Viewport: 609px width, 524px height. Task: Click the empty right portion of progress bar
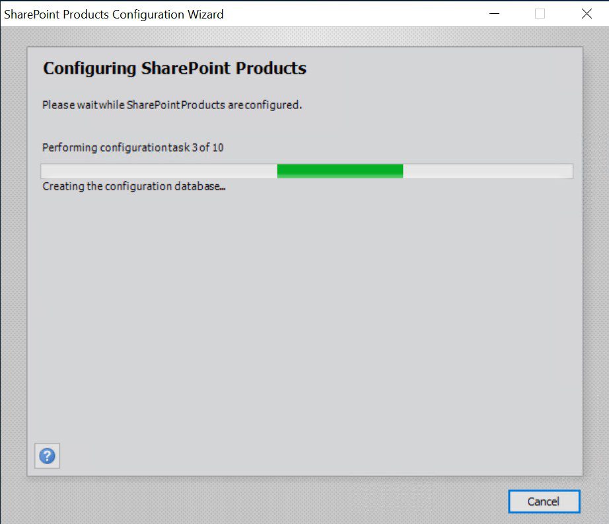(x=488, y=171)
